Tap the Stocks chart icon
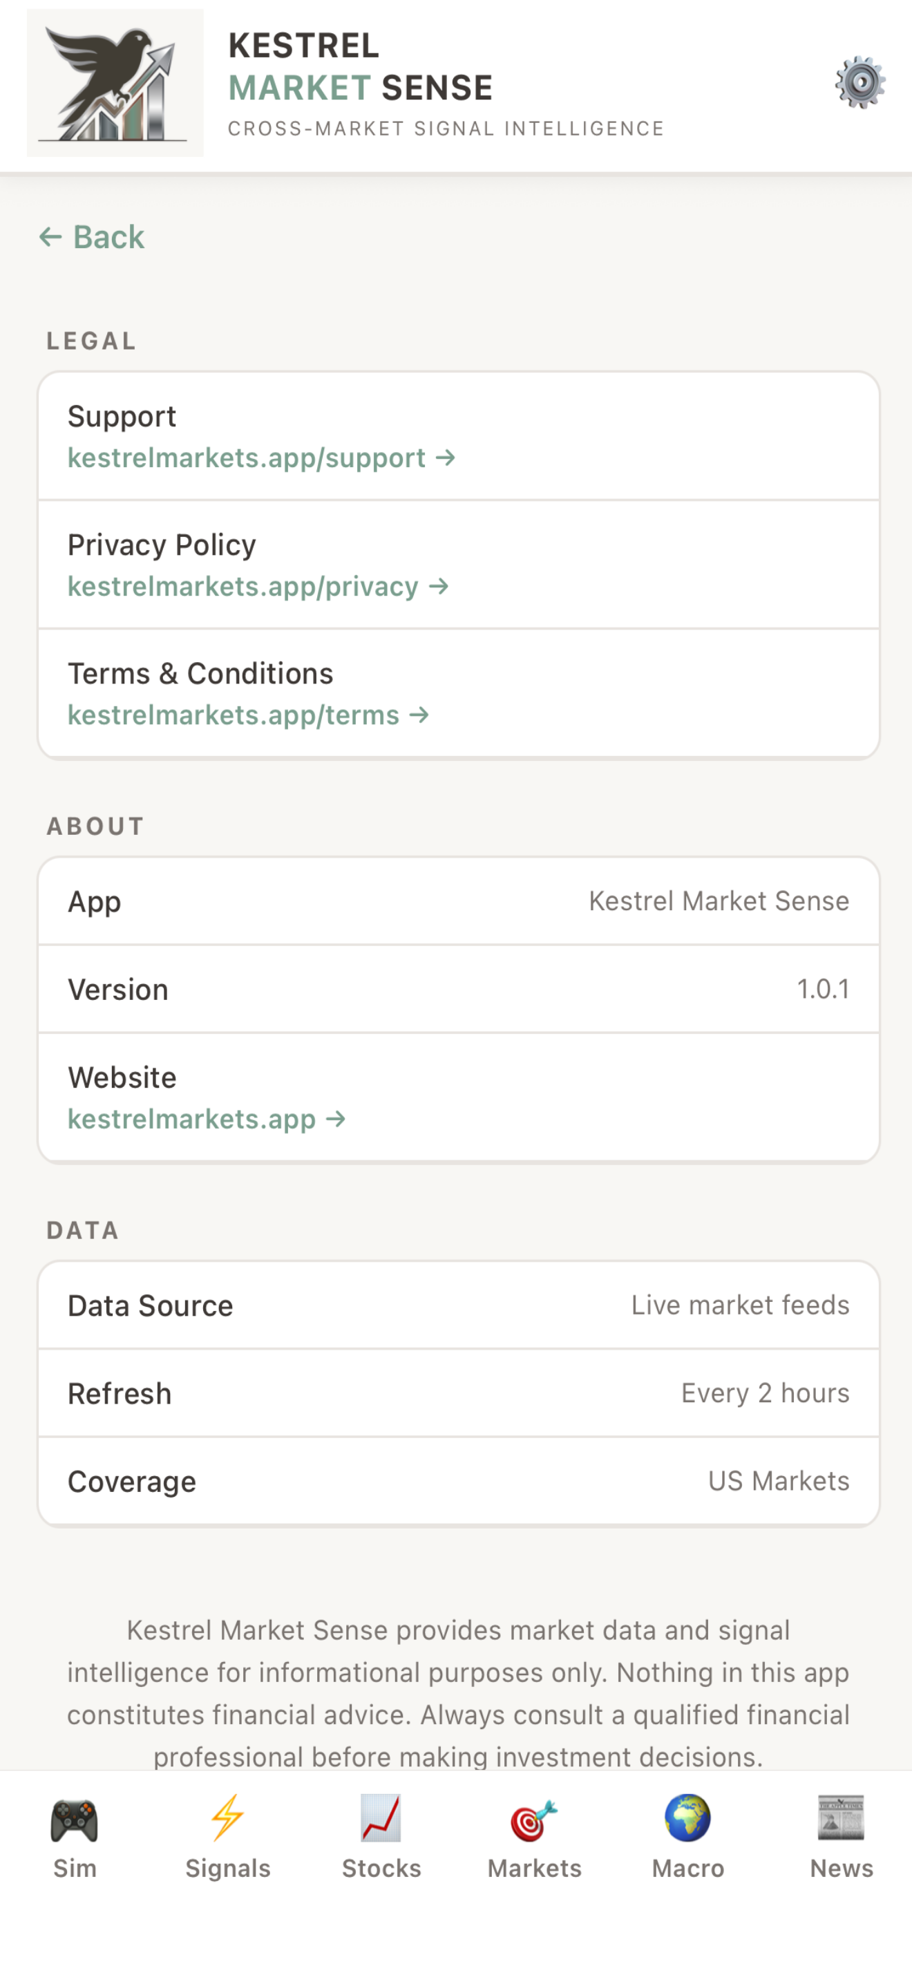The height and width of the screenshot is (1982, 912). (381, 1818)
